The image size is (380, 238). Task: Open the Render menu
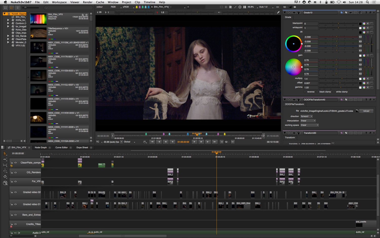click(x=88, y=2)
